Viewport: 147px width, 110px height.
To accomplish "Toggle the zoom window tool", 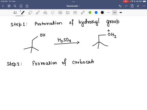I will (x=15, y=13).
